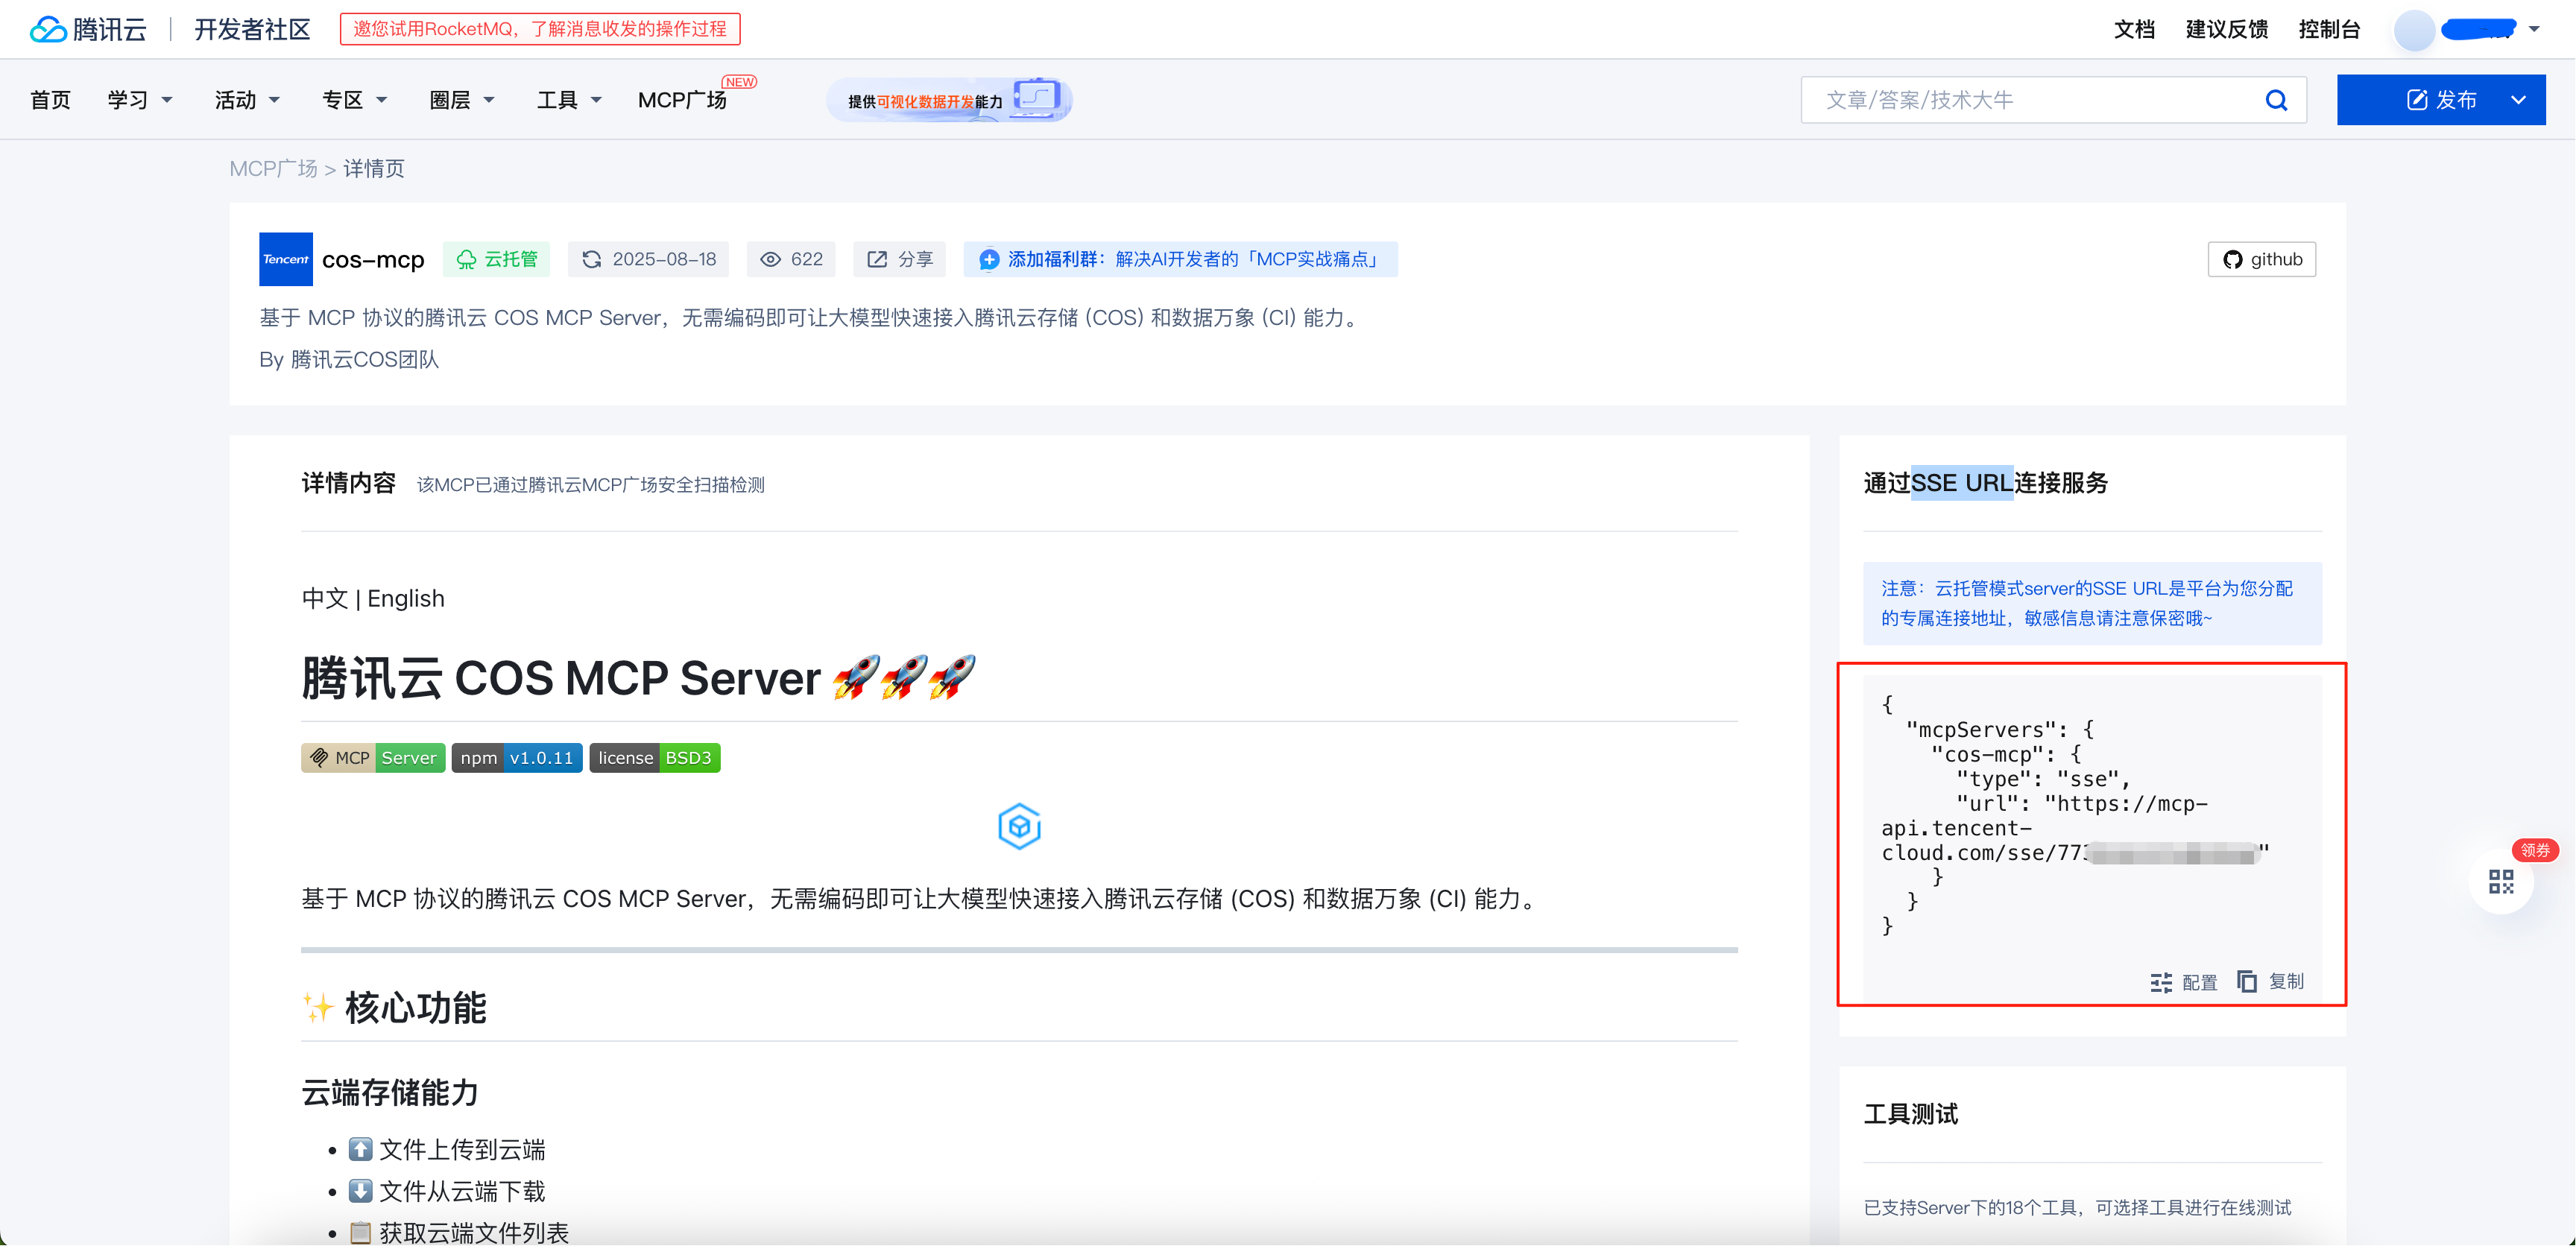The height and width of the screenshot is (1246, 2576).
Task: Click the Tencent Cloud logo icon
Action: [48, 29]
